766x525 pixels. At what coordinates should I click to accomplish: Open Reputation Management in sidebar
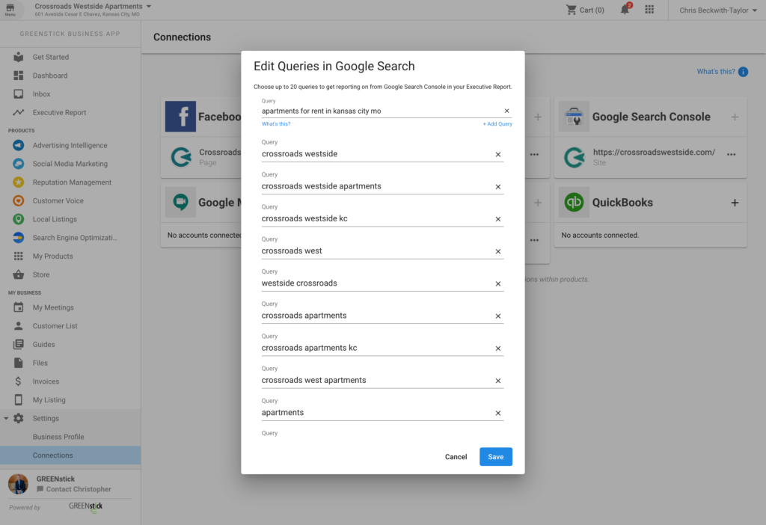[x=72, y=182]
